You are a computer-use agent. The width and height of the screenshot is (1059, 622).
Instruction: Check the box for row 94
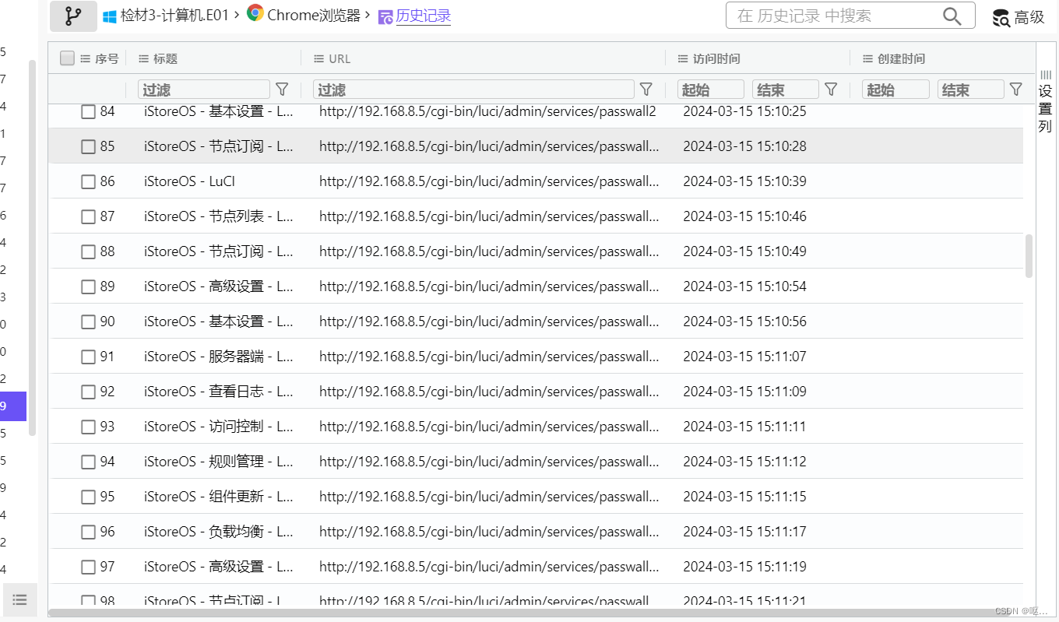tap(88, 462)
